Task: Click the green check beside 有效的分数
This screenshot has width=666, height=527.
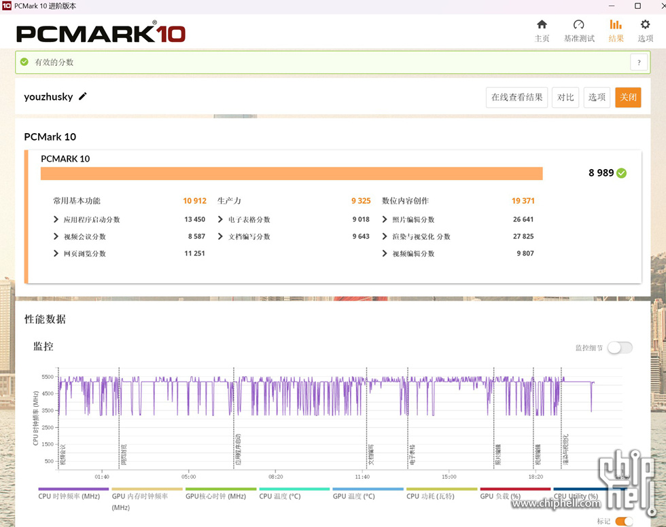Action: coord(24,62)
